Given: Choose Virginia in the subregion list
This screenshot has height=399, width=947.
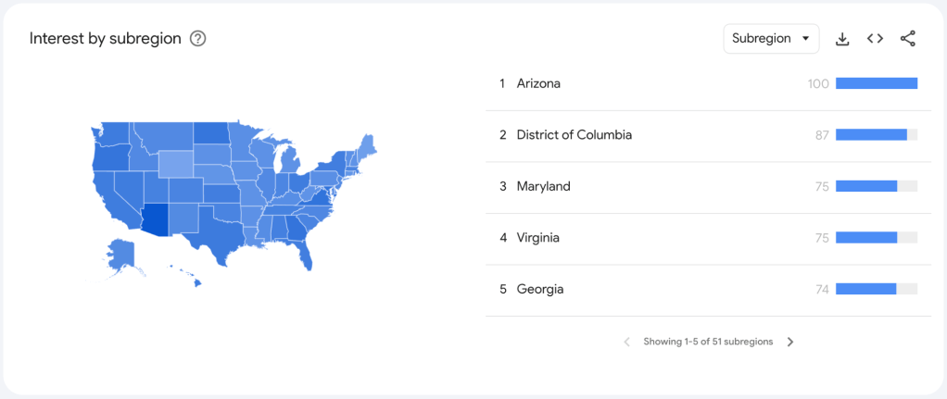Looking at the screenshot, I should click(537, 238).
